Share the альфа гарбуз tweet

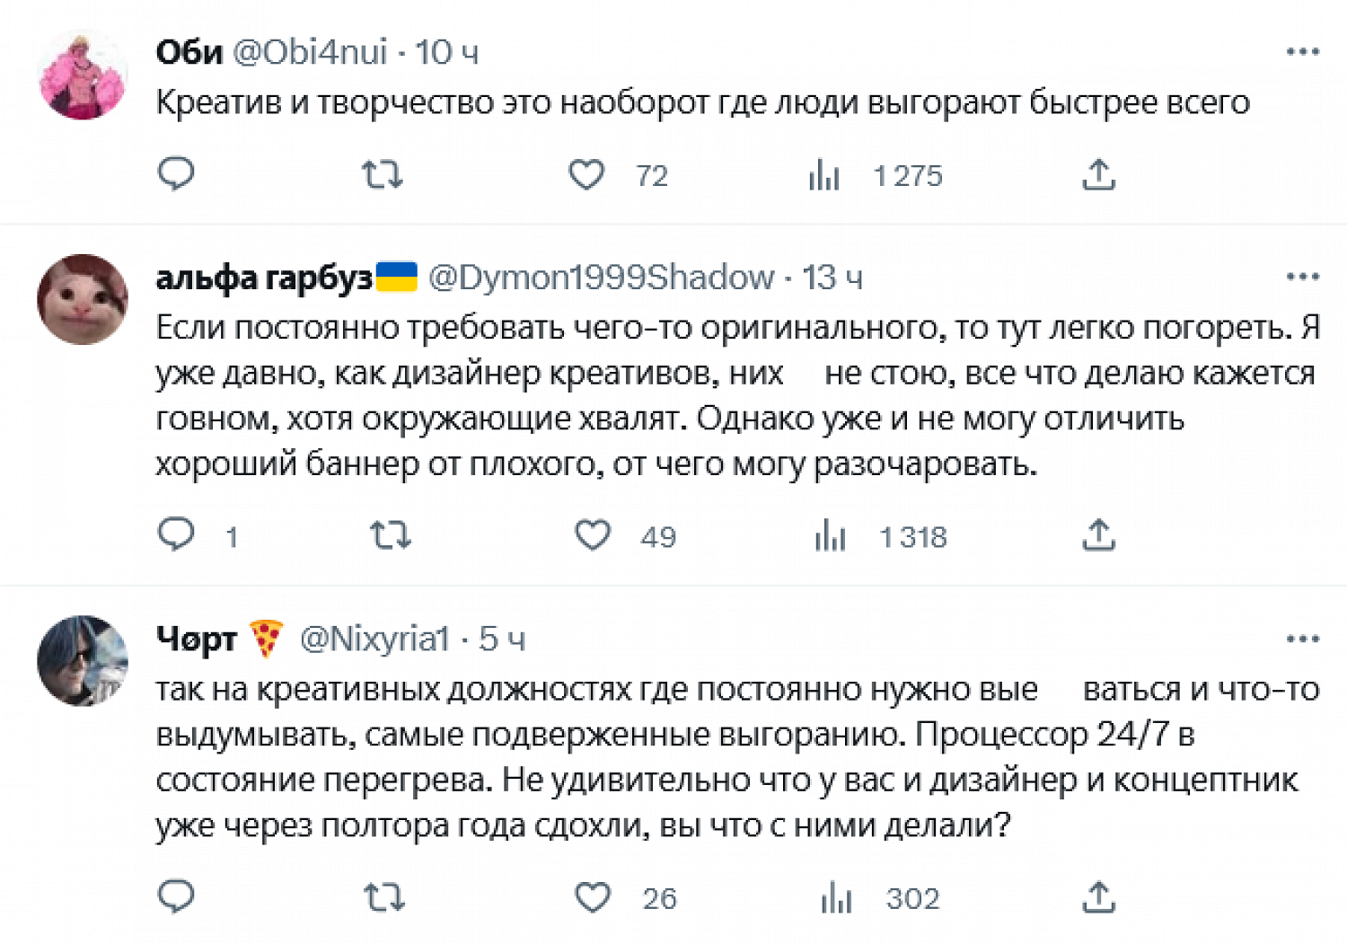tap(1098, 535)
